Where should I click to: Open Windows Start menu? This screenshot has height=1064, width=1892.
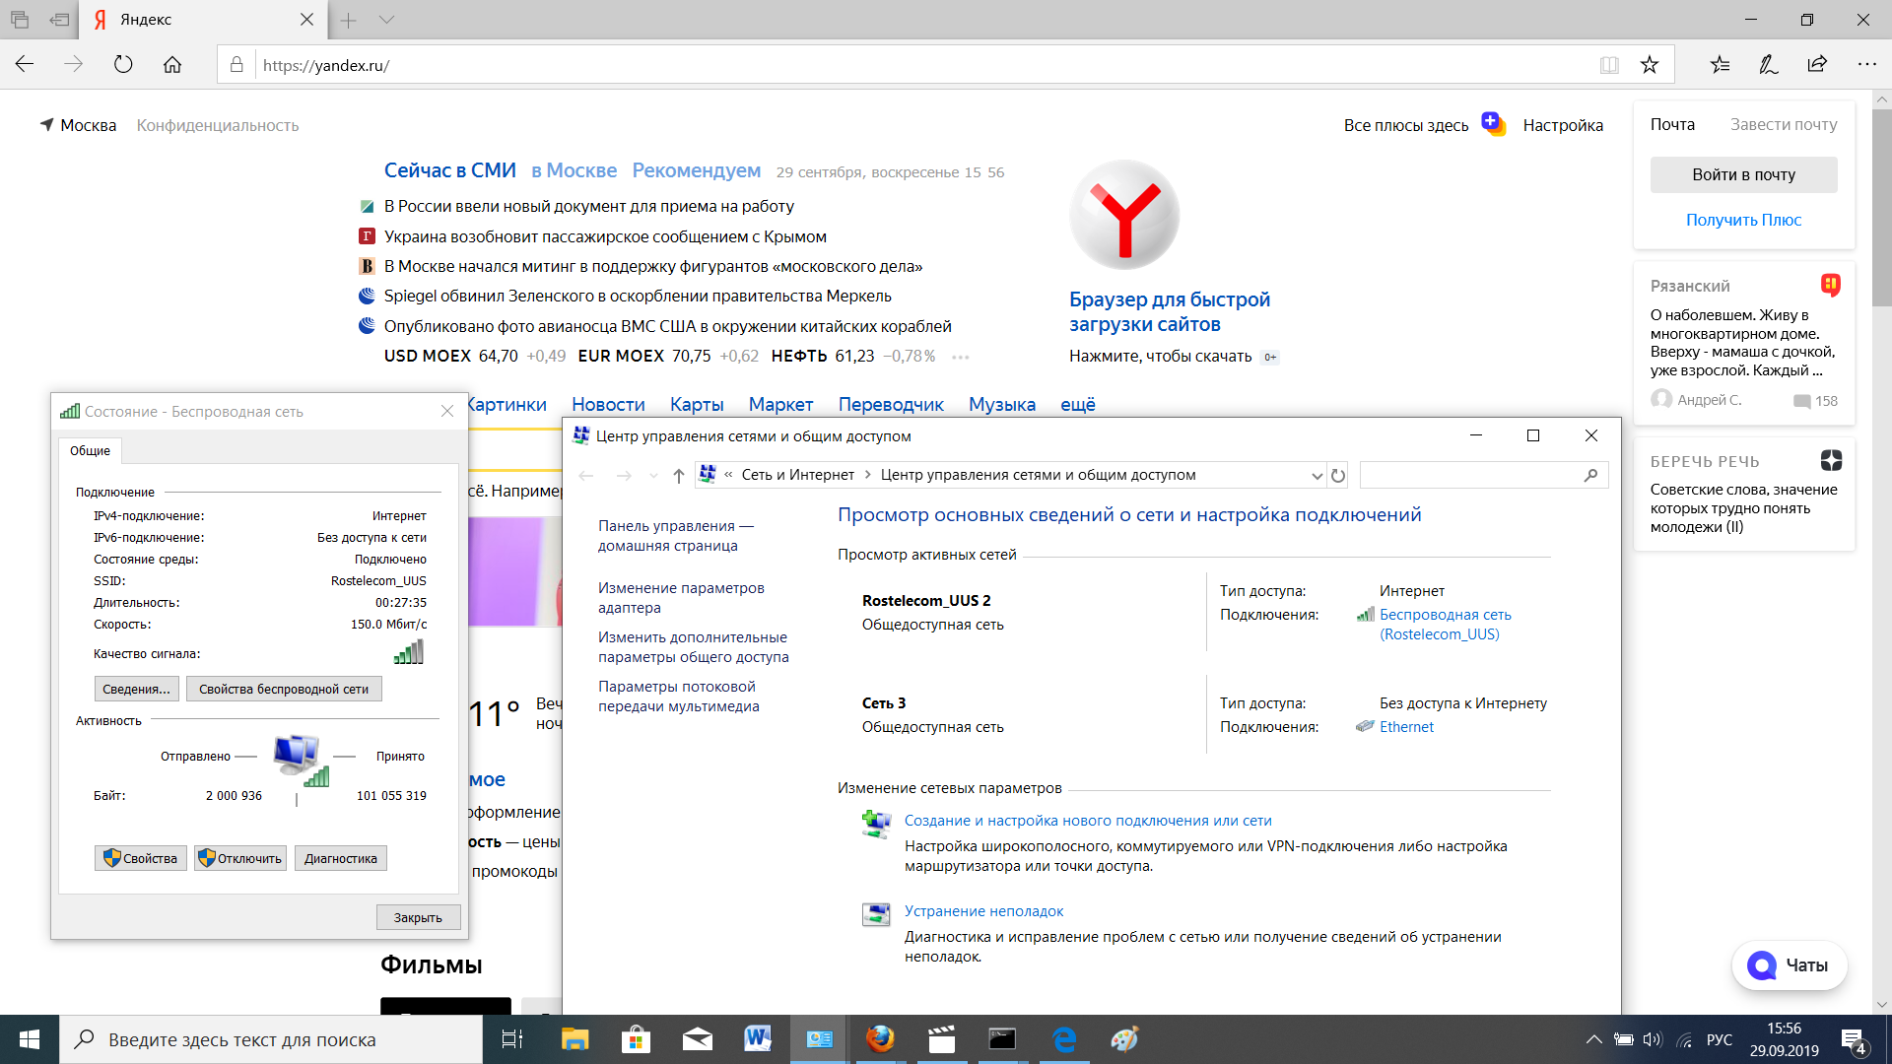tap(30, 1039)
